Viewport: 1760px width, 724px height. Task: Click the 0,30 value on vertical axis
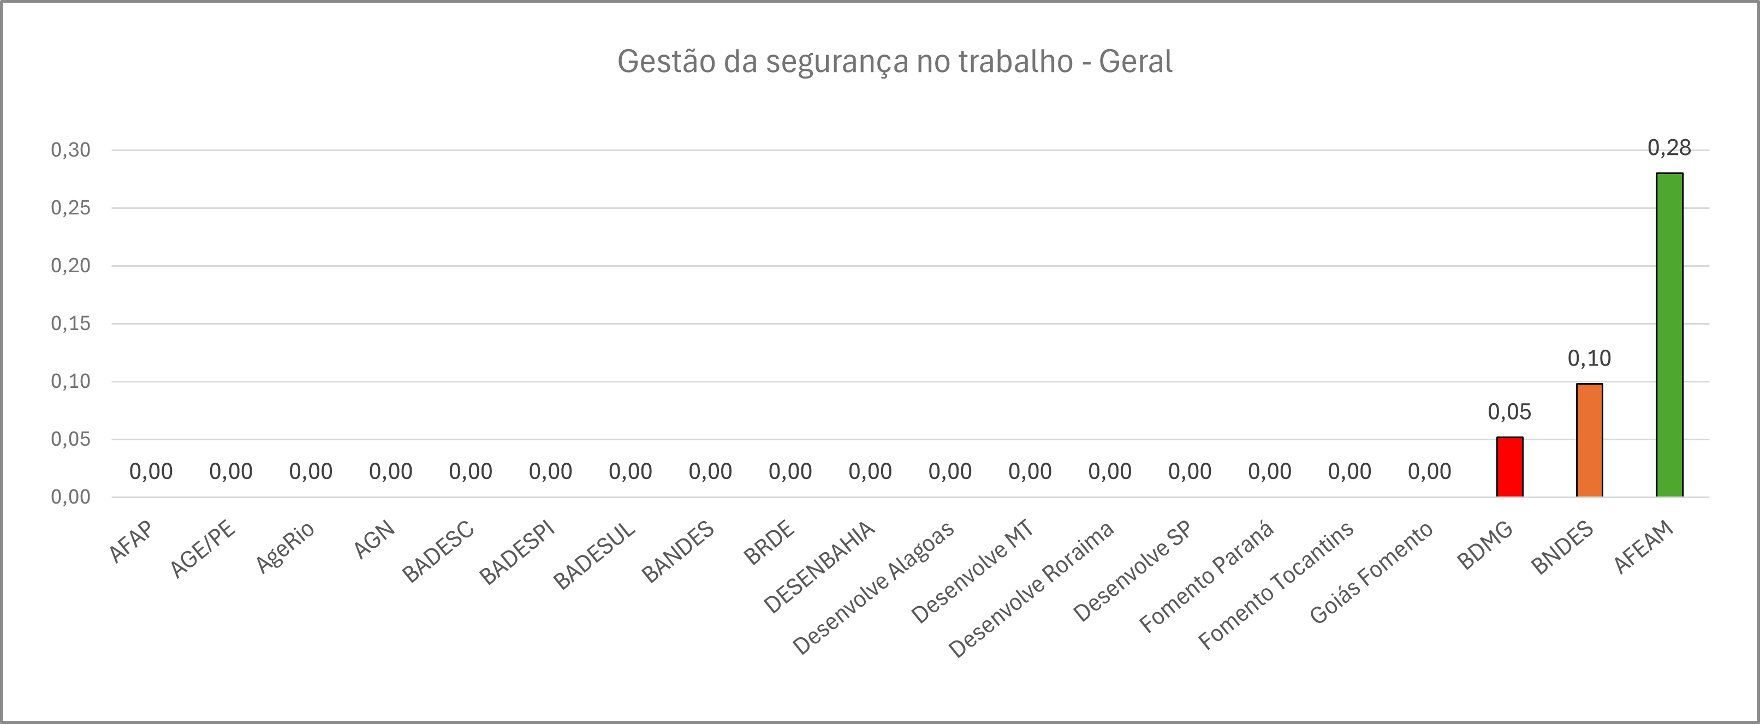click(70, 150)
